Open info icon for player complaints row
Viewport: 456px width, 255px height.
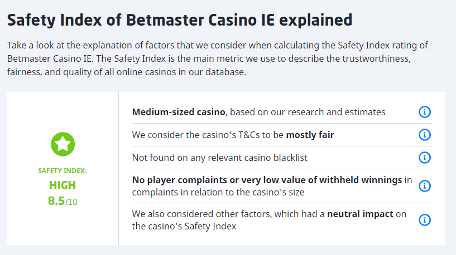click(424, 186)
